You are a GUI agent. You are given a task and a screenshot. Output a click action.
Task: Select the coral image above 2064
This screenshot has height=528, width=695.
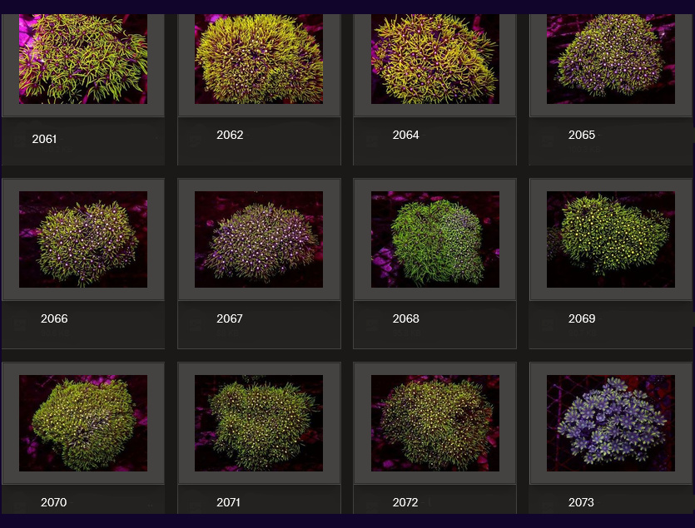pyautogui.click(x=435, y=59)
